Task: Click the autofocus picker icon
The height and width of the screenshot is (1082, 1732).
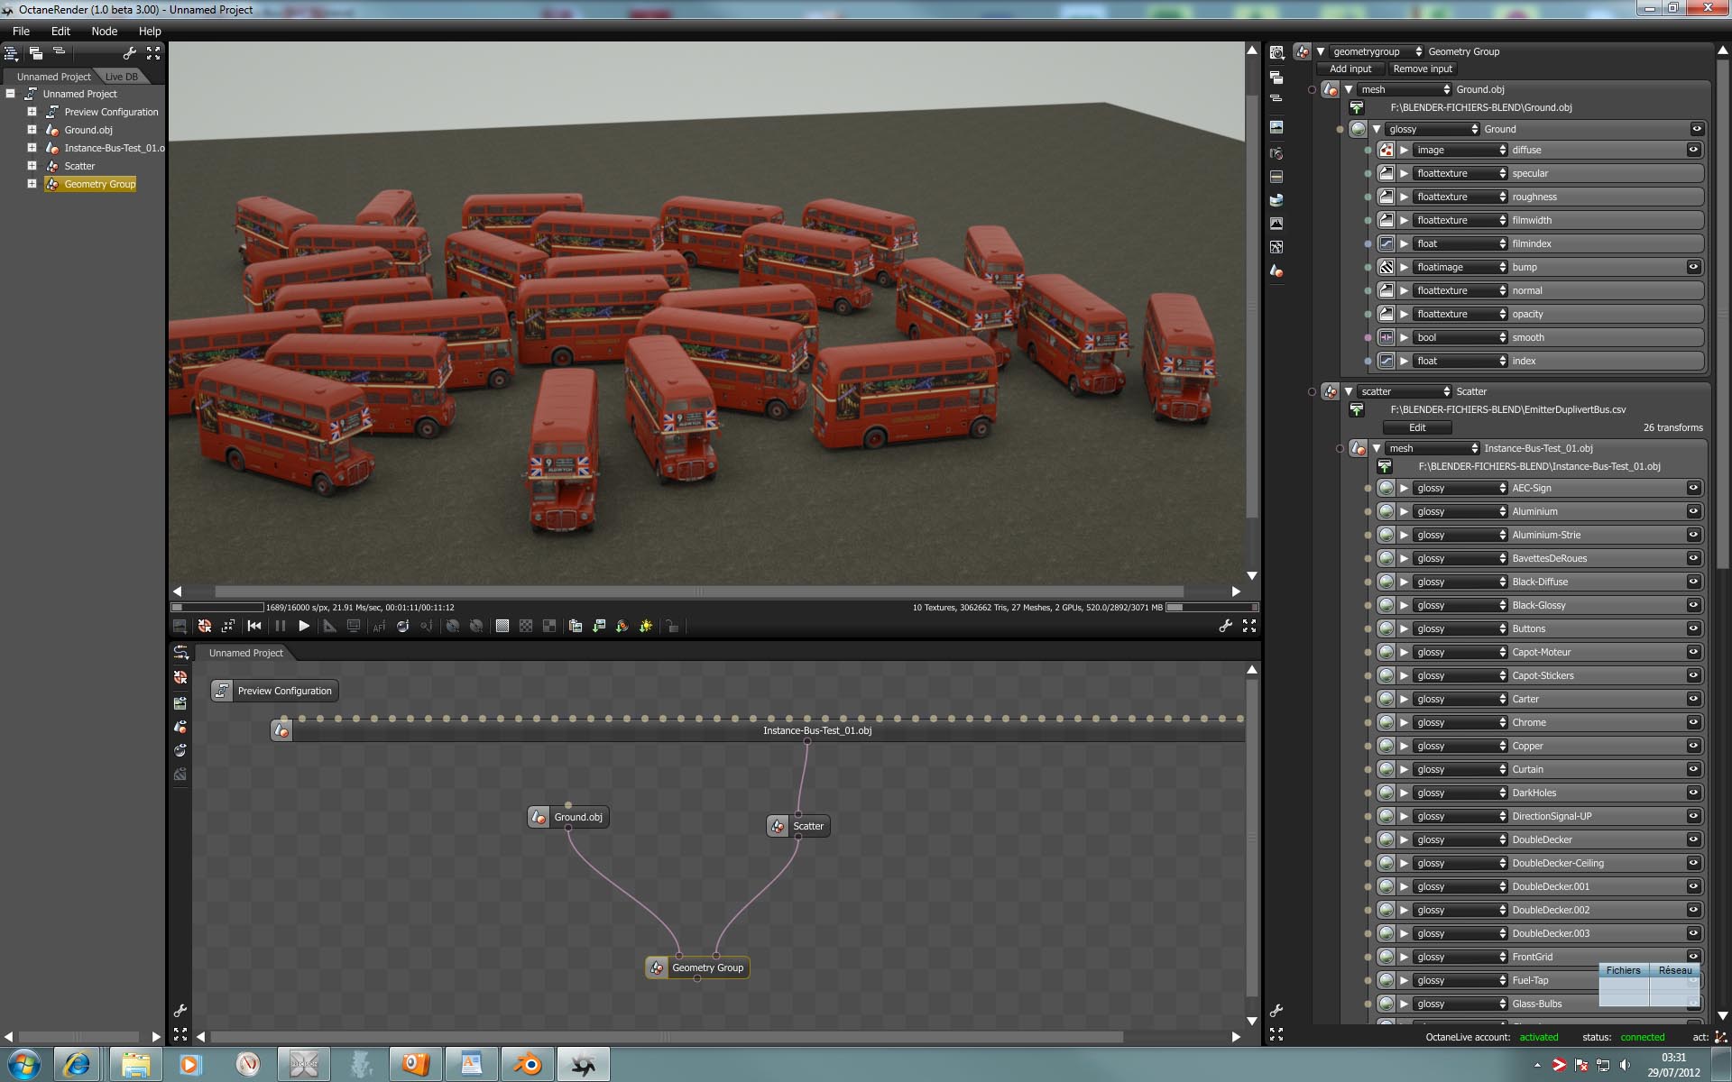Action: (x=379, y=626)
